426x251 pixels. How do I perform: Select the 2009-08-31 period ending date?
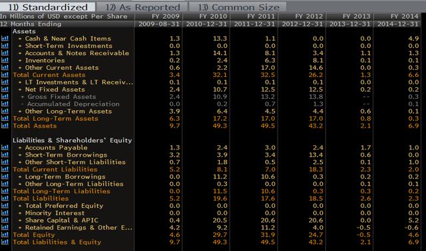pos(159,24)
